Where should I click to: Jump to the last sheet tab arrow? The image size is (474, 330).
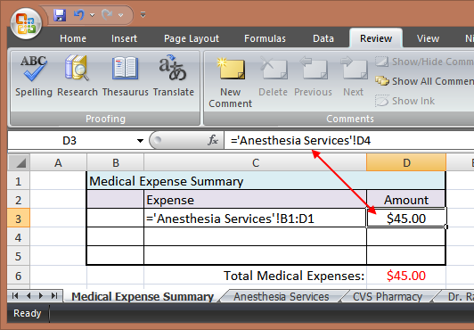[x=54, y=295]
